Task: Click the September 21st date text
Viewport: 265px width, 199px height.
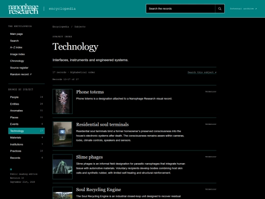Action: (23, 182)
